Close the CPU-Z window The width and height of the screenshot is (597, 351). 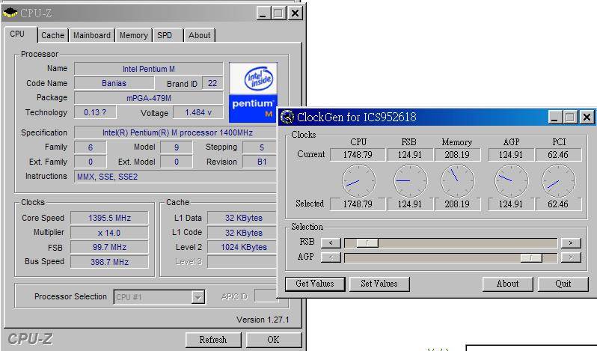tap(295, 13)
